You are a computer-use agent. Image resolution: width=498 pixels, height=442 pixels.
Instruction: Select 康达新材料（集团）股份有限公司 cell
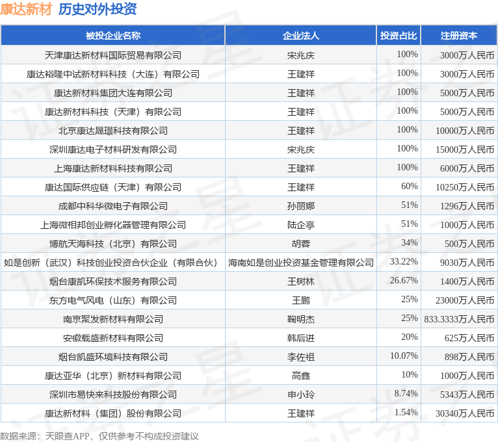click(x=112, y=413)
